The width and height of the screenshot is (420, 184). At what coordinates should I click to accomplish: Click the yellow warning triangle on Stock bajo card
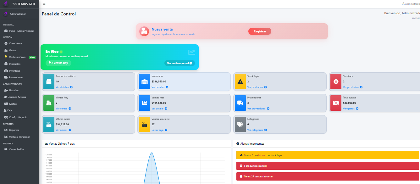[240, 81]
